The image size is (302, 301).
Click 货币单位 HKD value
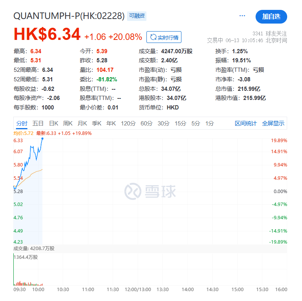(173, 108)
